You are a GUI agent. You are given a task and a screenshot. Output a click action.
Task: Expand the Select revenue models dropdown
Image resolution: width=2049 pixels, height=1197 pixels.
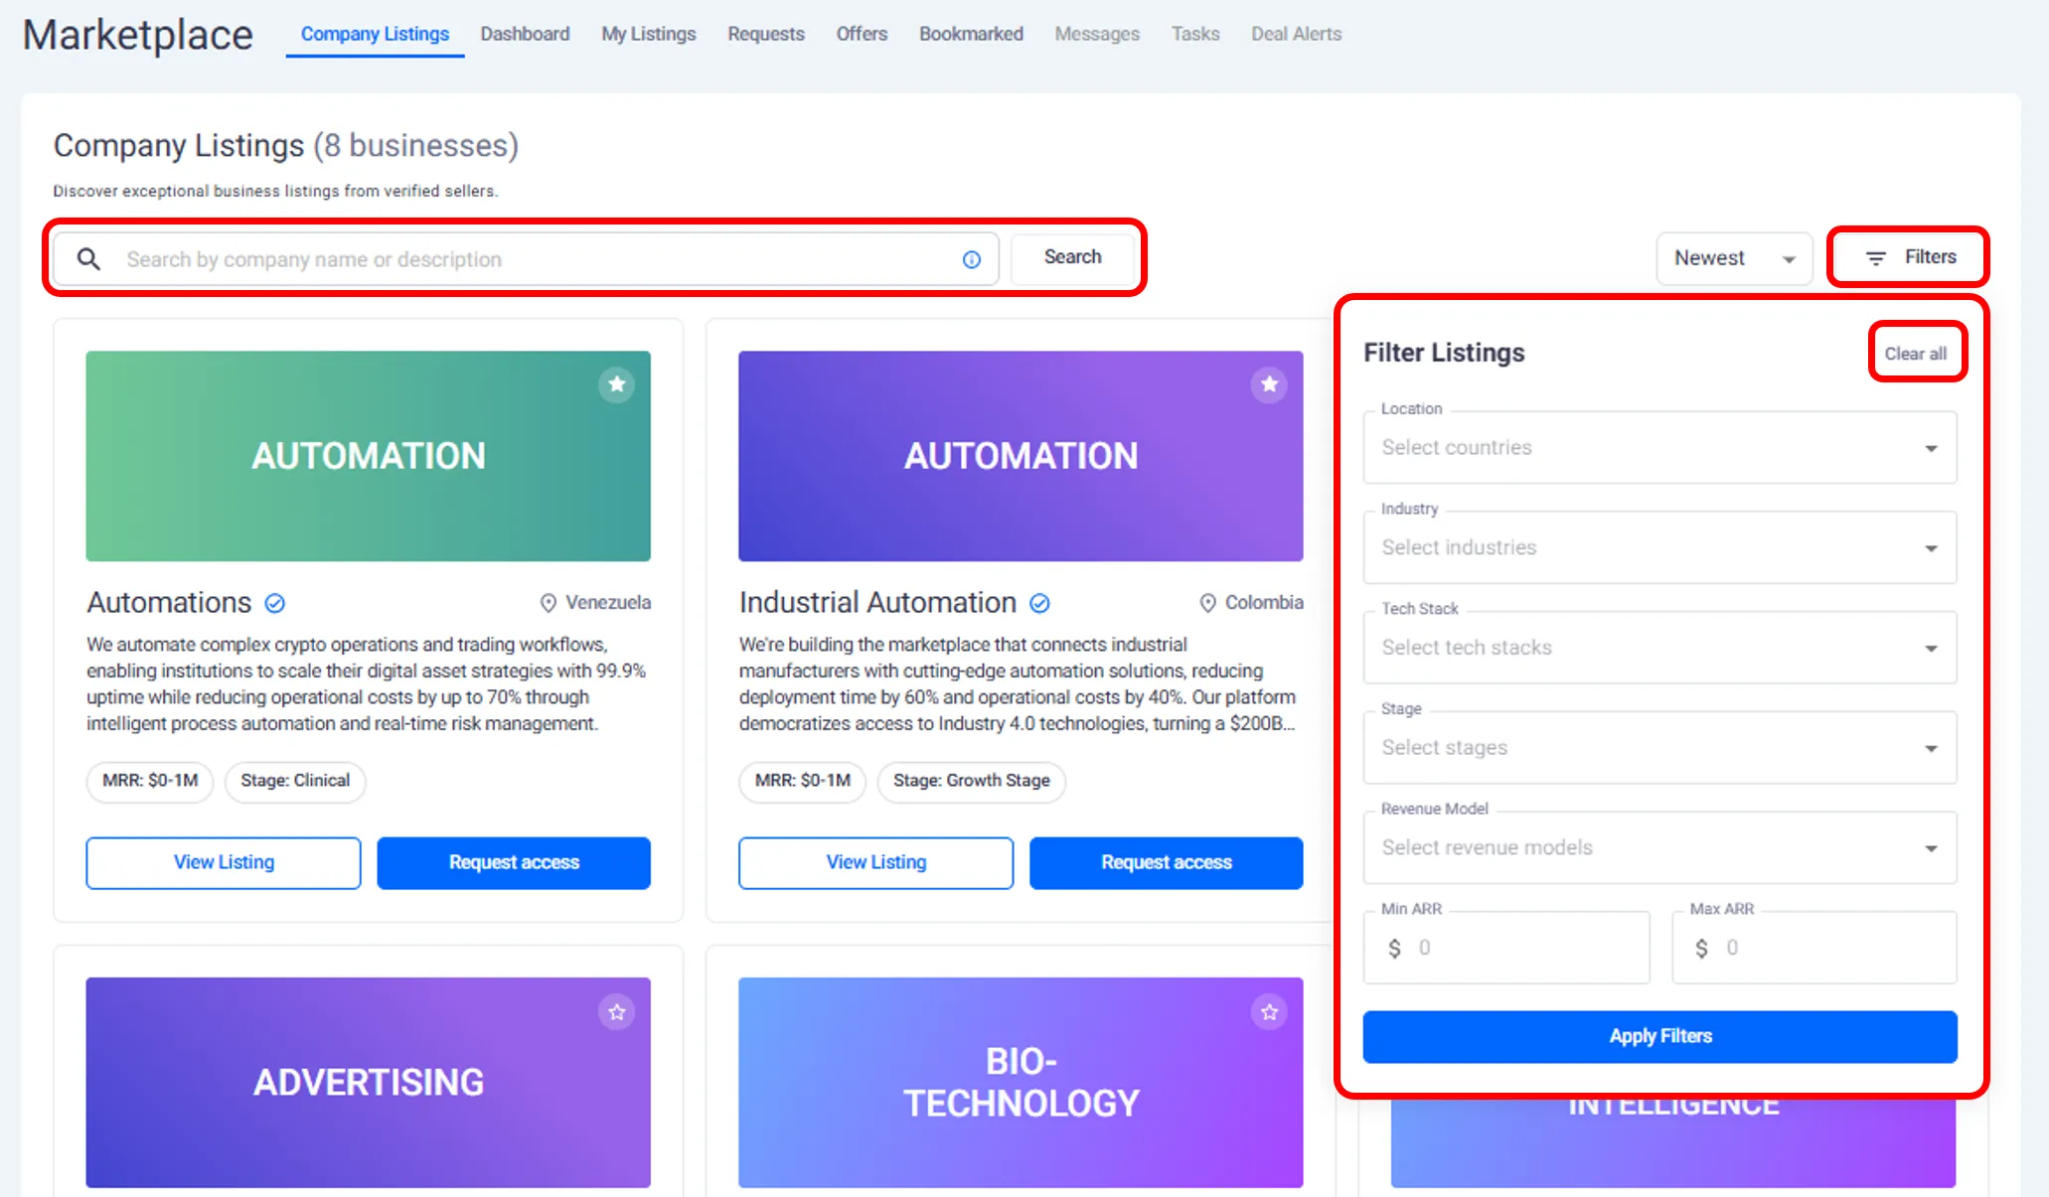pyautogui.click(x=1658, y=848)
